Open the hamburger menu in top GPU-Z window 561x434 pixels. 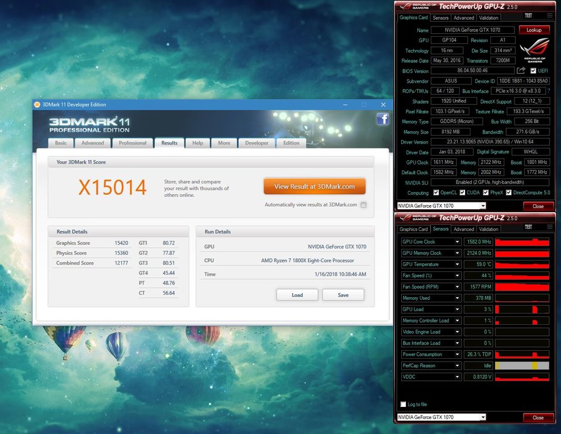(x=550, y=16)
